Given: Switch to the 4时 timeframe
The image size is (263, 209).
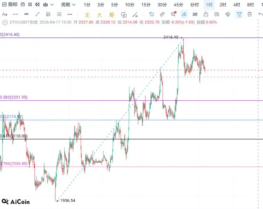Looking at the screenshot, I should coord(237,5).
